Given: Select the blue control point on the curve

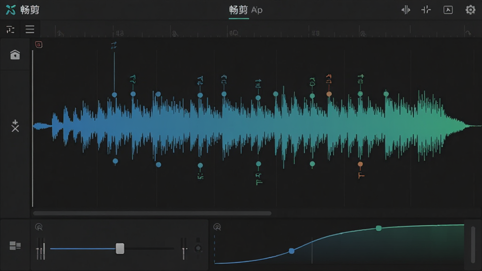Looking at the screenshot, I should click(x=291, y=251).
